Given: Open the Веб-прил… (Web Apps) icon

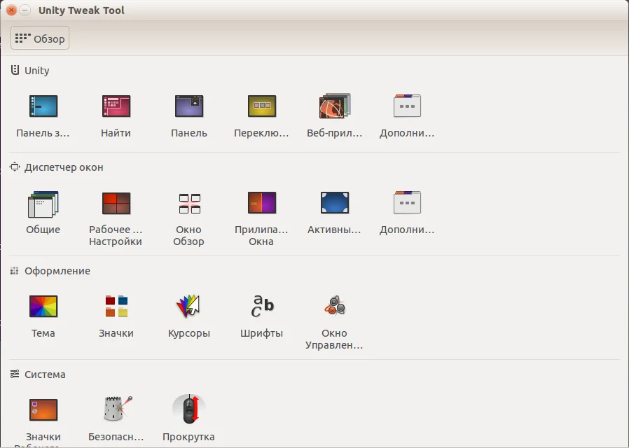Looking at the screenshot, I should pos(335,106).
